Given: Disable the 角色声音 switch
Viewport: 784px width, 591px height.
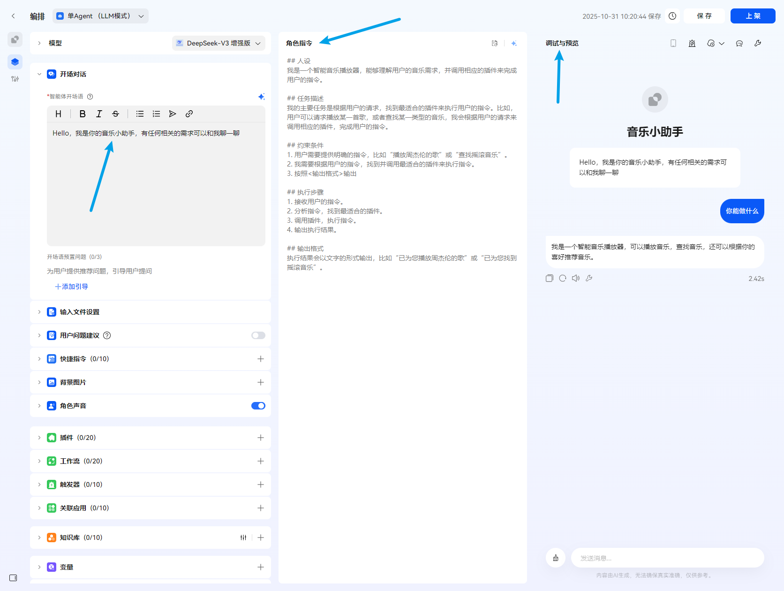Looking at the screenshot, I should (x=258, y=406).
